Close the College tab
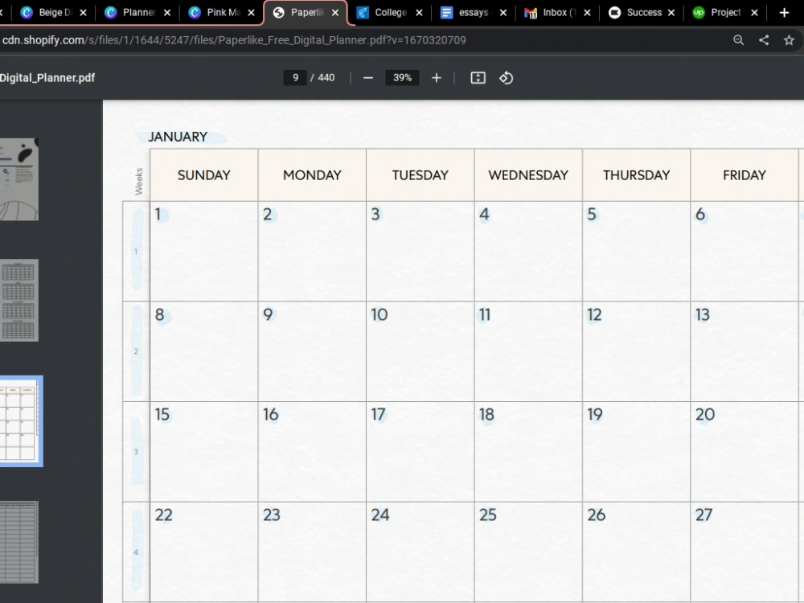Screen dimensions: 804x603 (419, 12)
